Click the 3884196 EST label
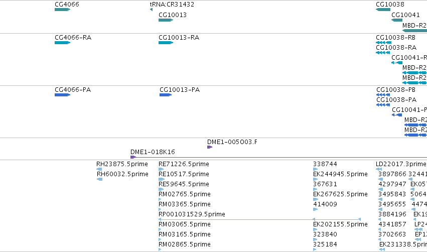This screenshot has height=252, width=427. tap(392, 214)
